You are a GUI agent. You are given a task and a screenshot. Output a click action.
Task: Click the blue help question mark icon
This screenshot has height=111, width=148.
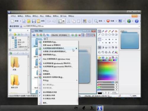tap(137, 21)
